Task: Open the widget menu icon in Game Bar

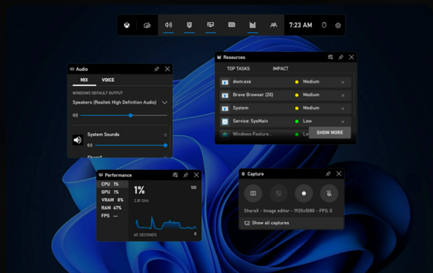Action: (x=147, y=25)
